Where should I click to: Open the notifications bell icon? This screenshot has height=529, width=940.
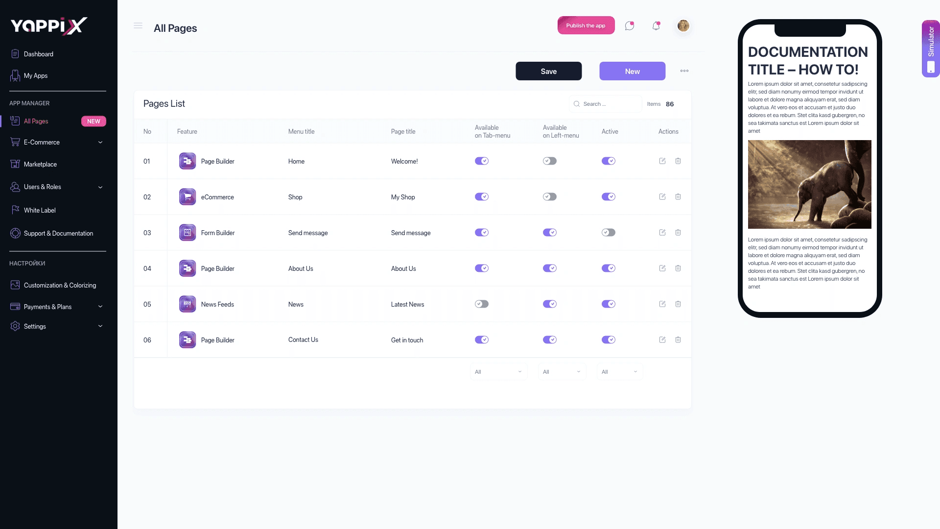coord(656,26)
